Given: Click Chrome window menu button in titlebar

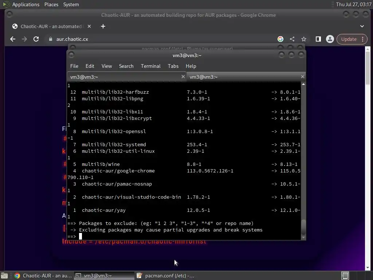Looking at the screenshot, I should pos(9,15).
